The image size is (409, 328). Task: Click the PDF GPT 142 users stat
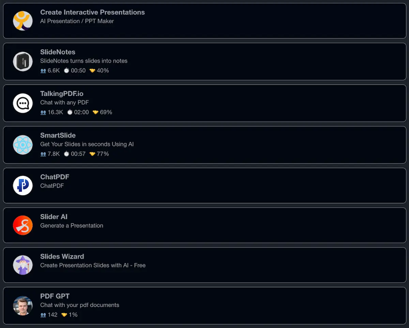(x=49, y=315)
